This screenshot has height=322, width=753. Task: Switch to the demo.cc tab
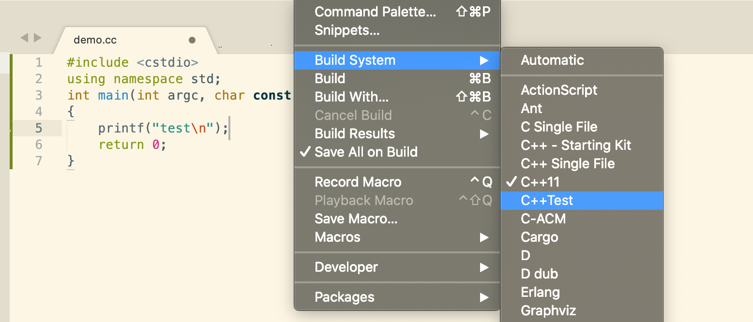point(95,40)
